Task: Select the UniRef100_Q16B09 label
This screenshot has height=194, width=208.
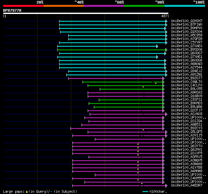Action: click(x=187, y=96)
